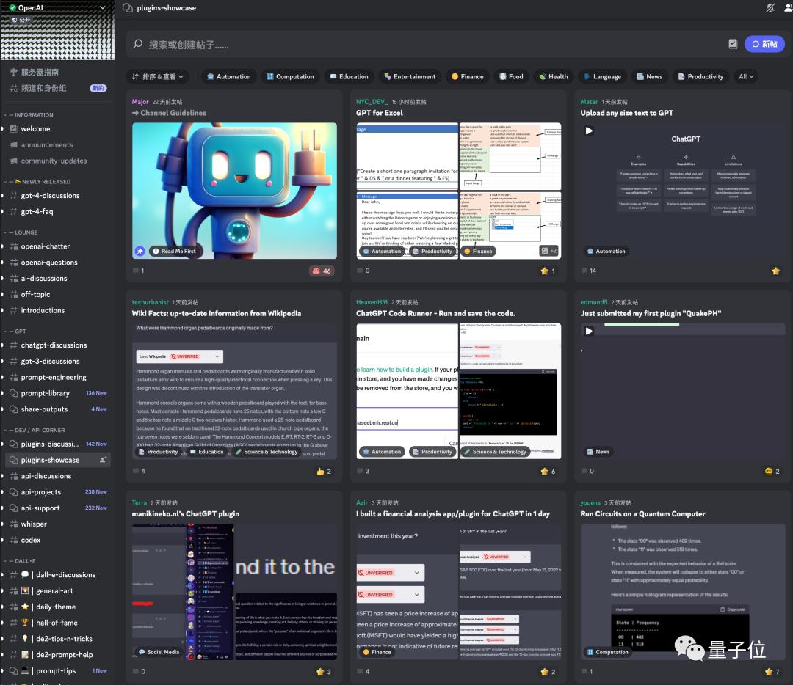Image resolution: width=793 pixels, height=685 pixels.
Task: Play the video in the QuakePH post
Action: 589,331
